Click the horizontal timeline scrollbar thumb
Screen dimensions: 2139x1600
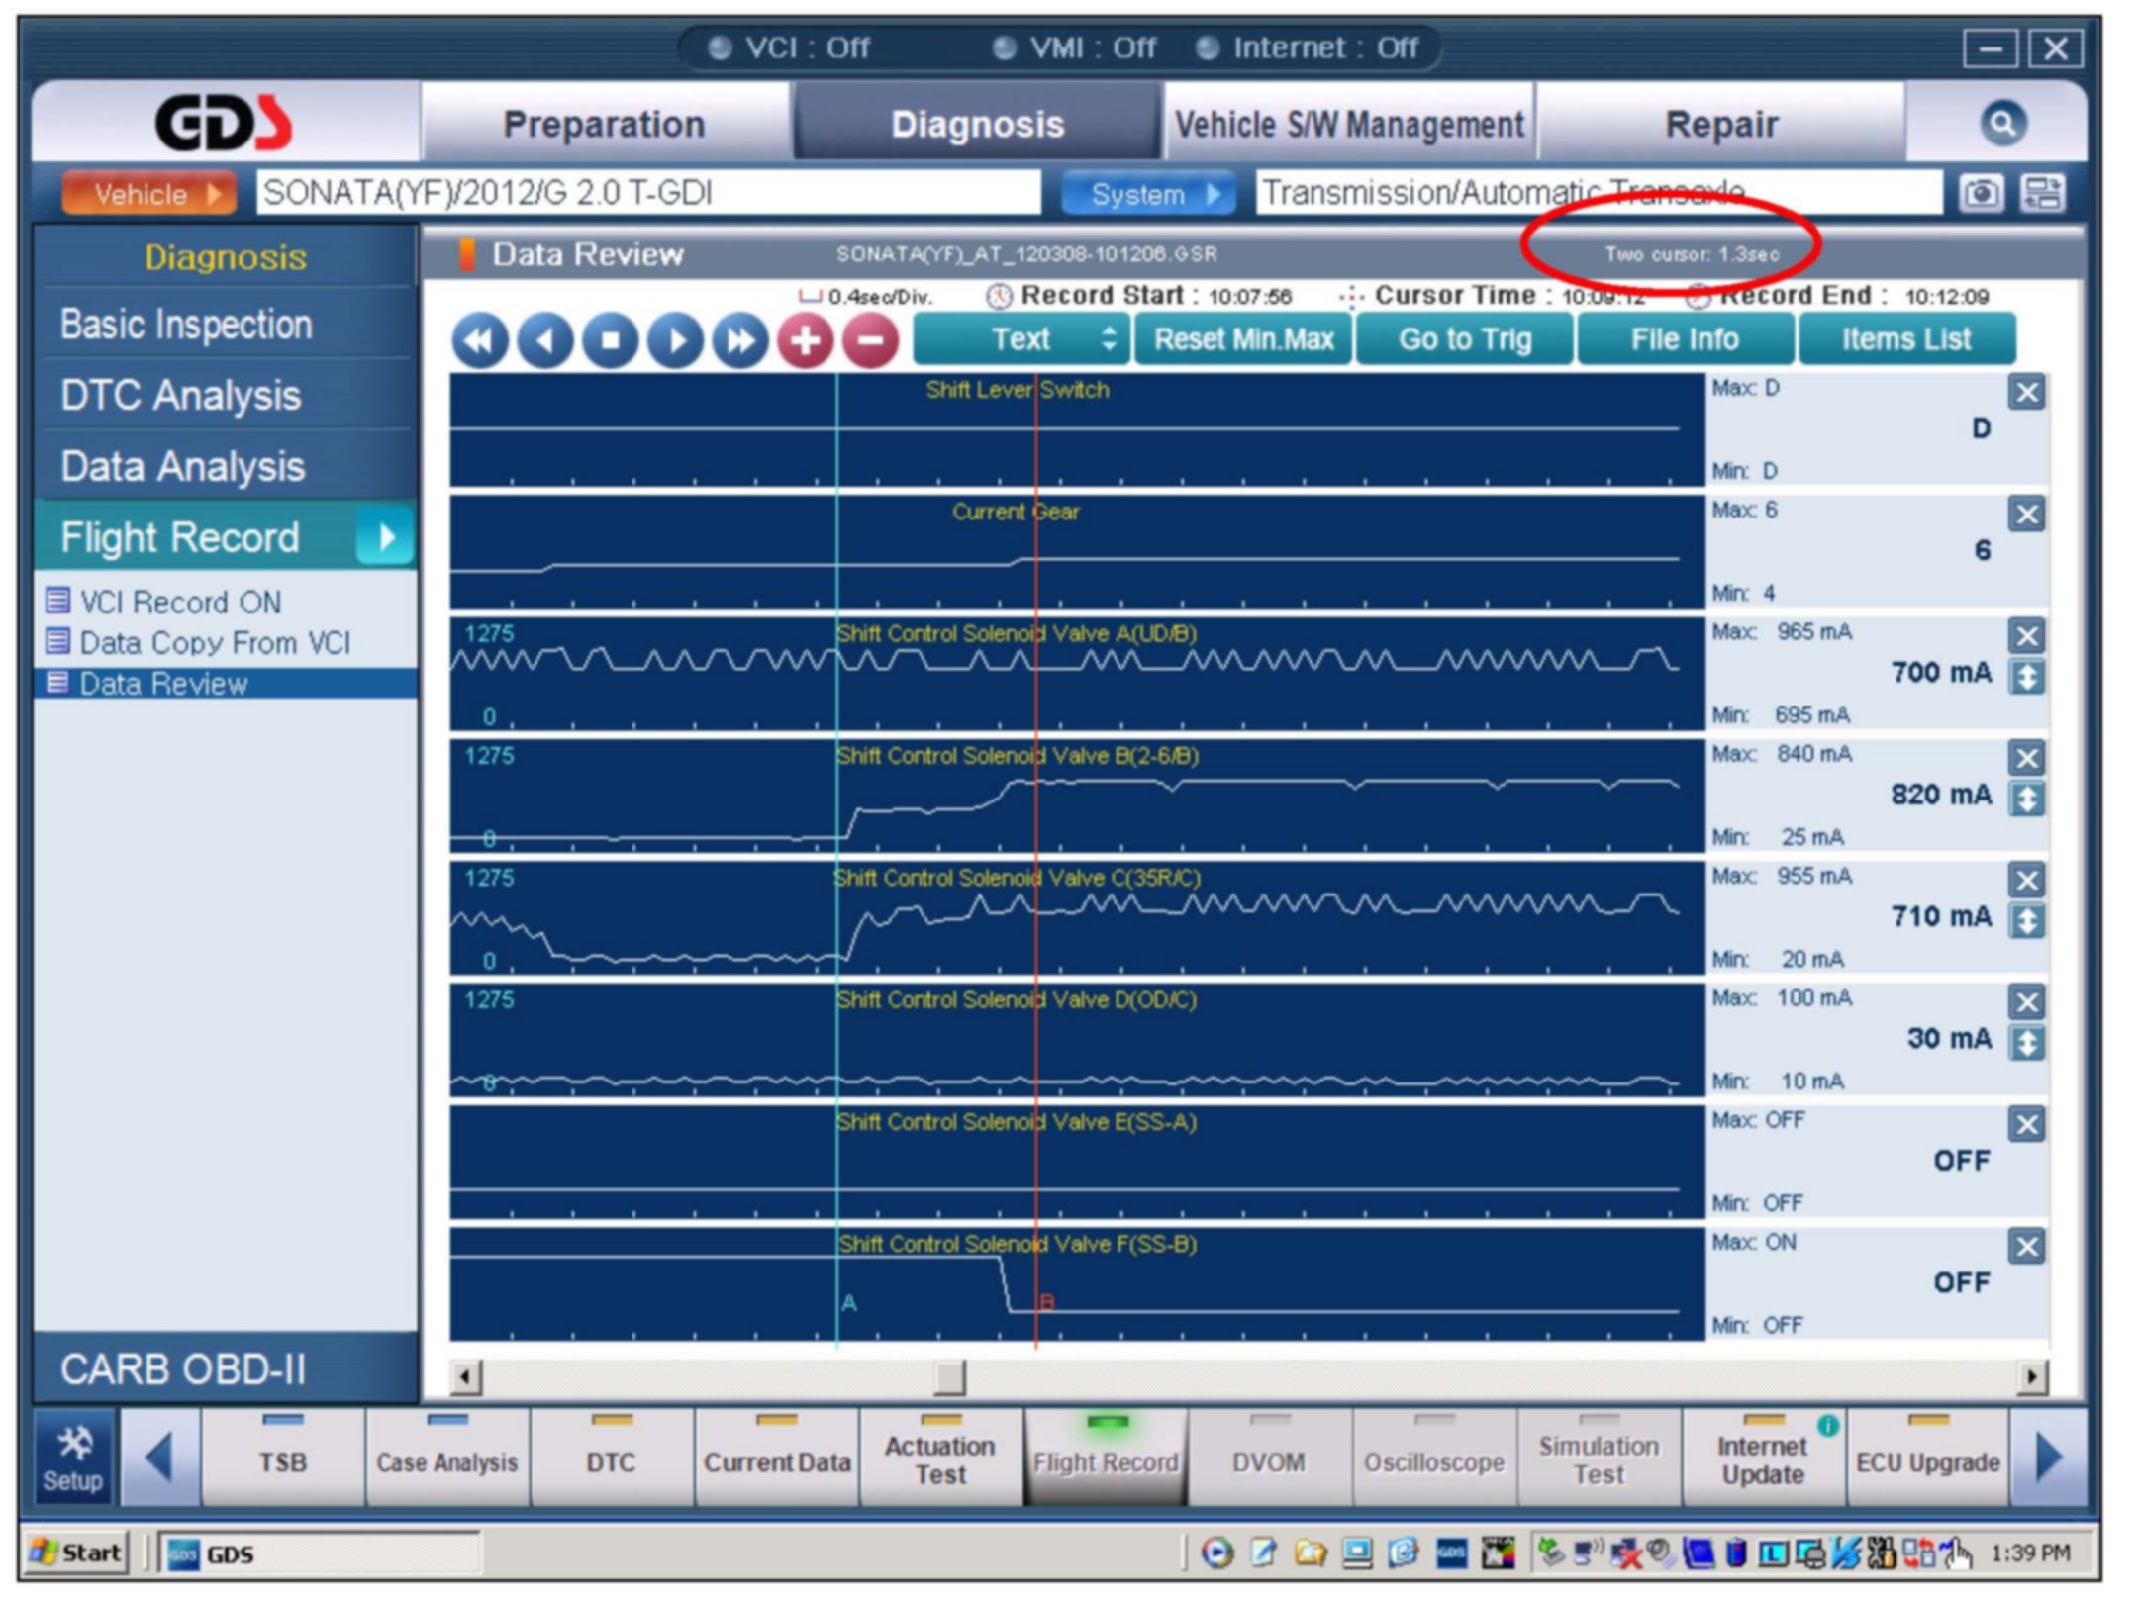point(948,1376)
